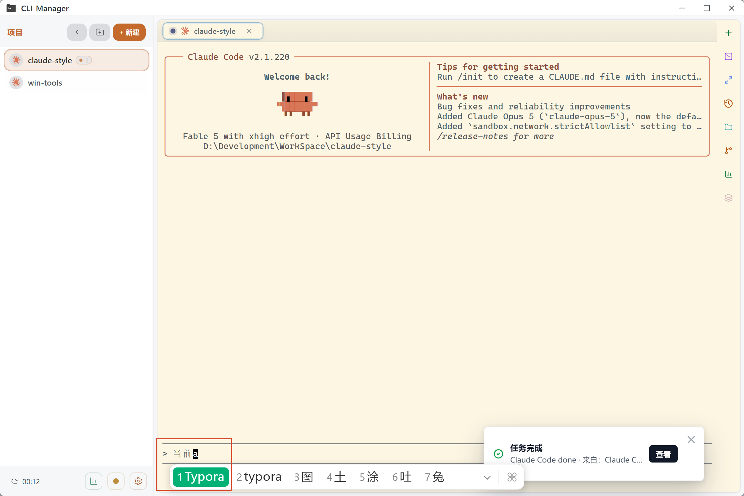Choose IME candidate 3 图
Viewport: 744px width, 496px height.
point(304,477)
